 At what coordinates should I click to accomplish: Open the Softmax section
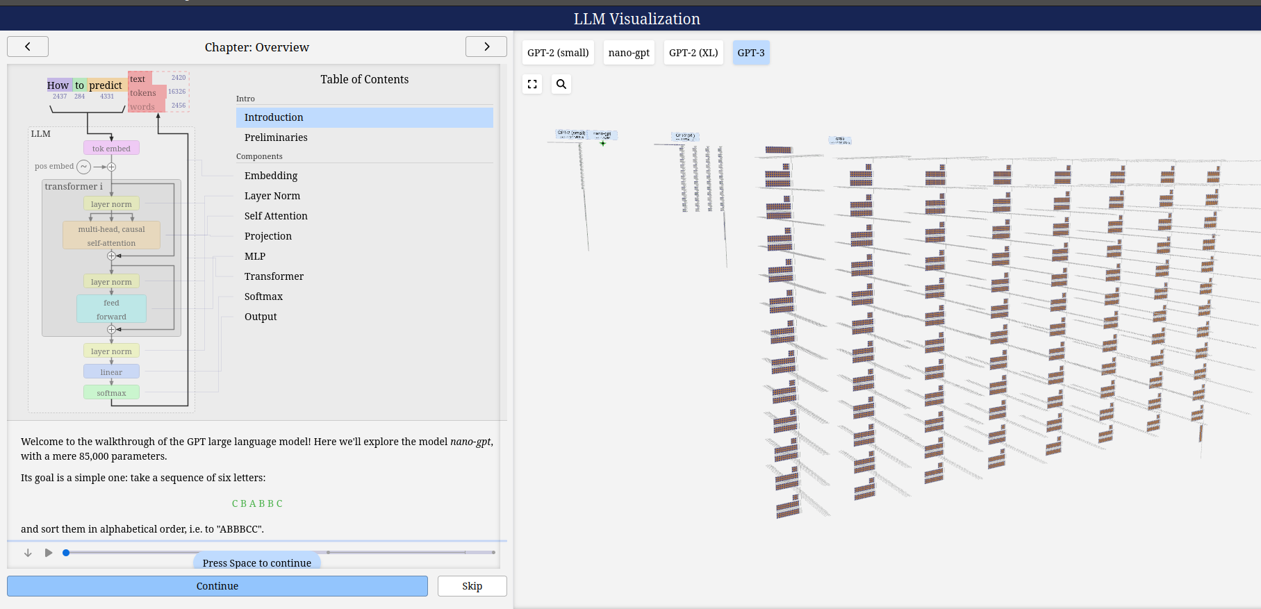coord(365,297)
